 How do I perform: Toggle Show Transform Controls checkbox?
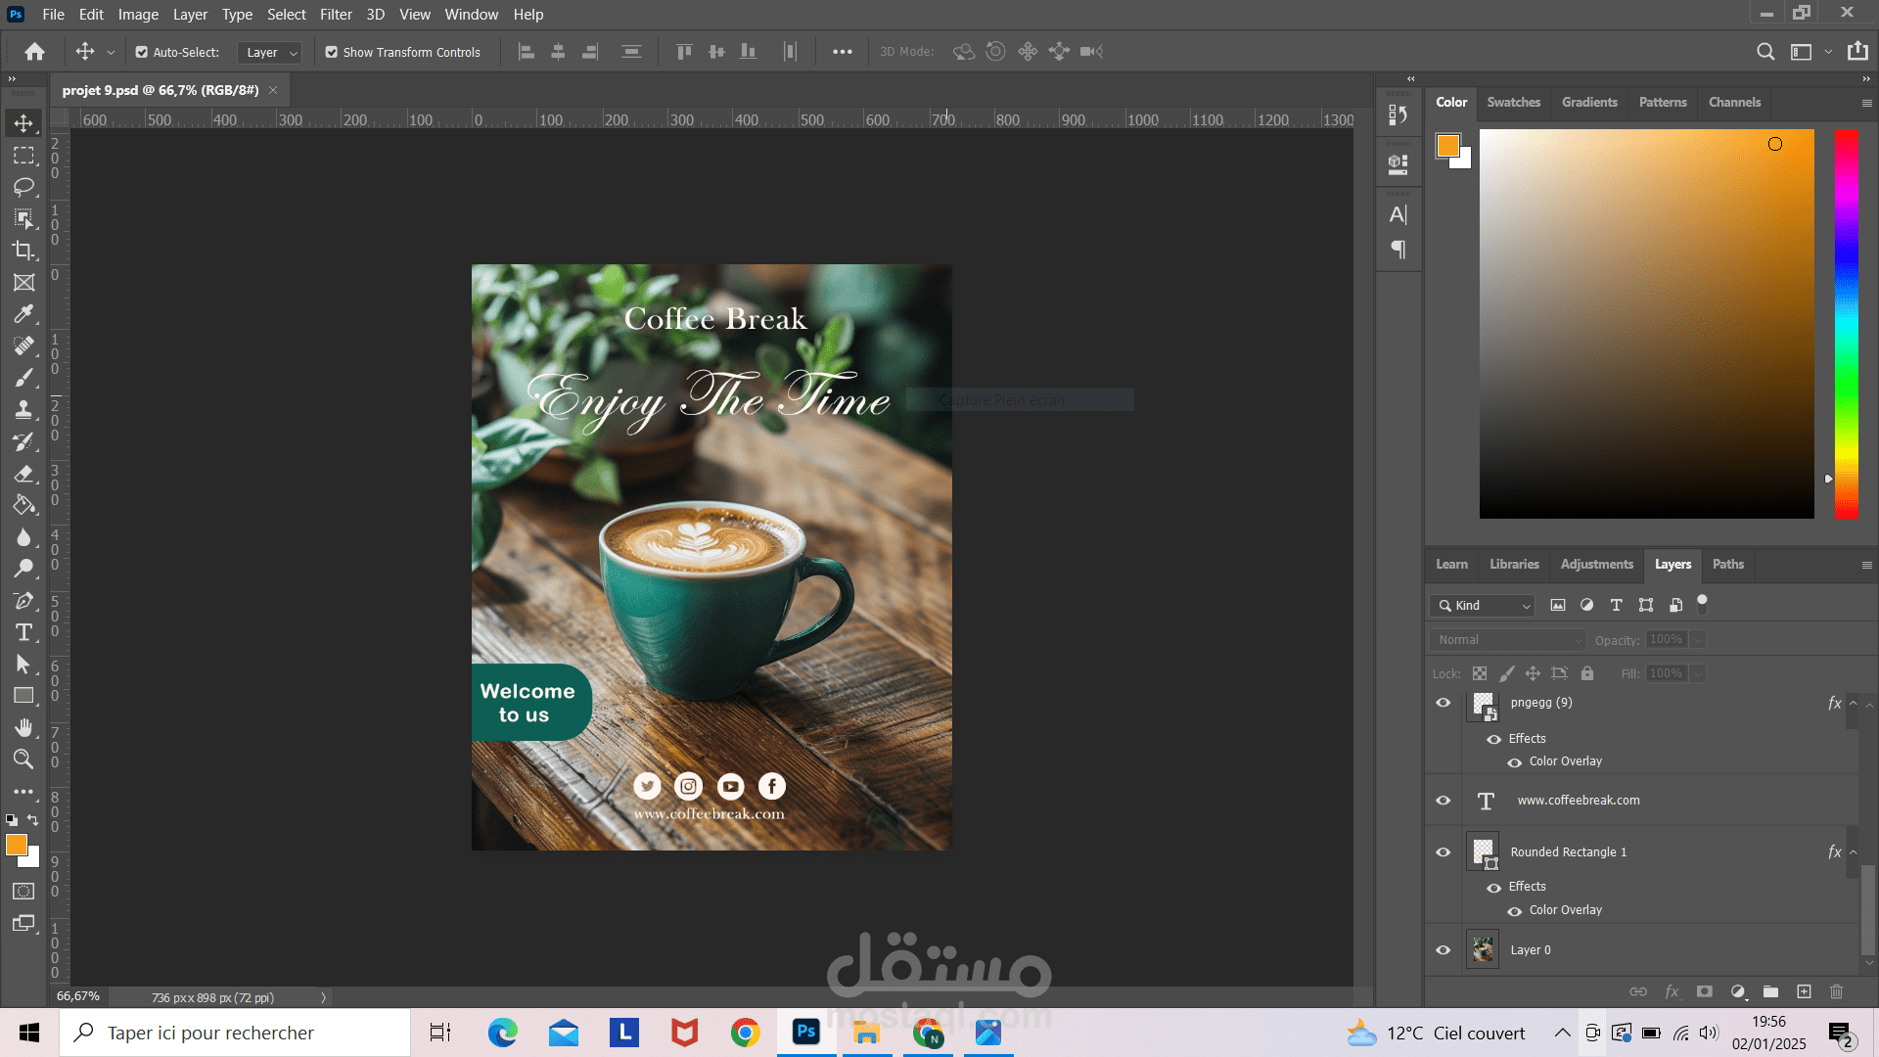(332, 53)
